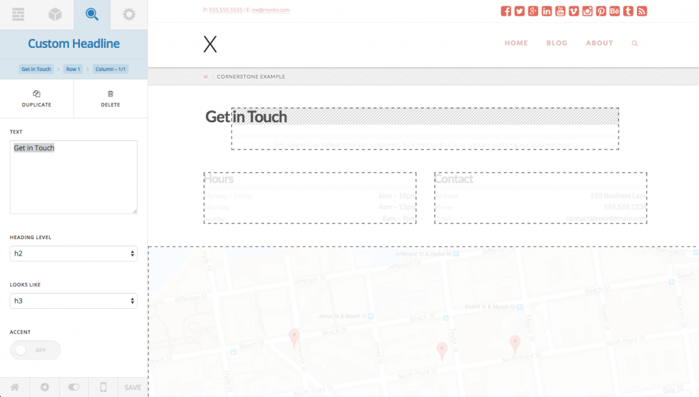Collapse the sidebar using the arrow icon
This screenshot has width=699, height=397.
(x=44, y=387)
